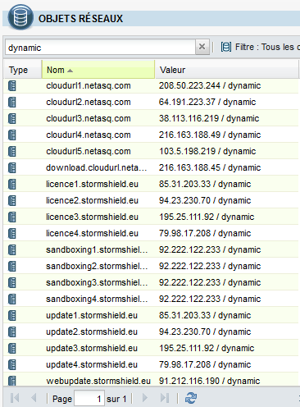Go to the previous page
This screenshot has width=300, height=407.
pyautogui.click(x=34, y=398)
